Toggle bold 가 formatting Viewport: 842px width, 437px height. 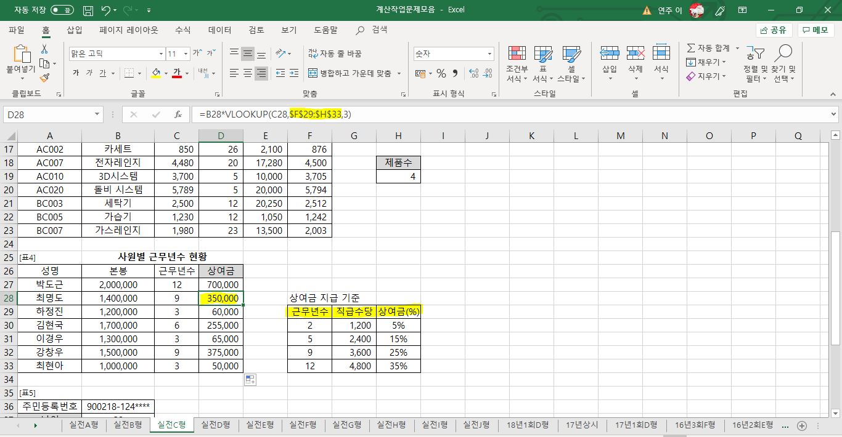(76, 73)
